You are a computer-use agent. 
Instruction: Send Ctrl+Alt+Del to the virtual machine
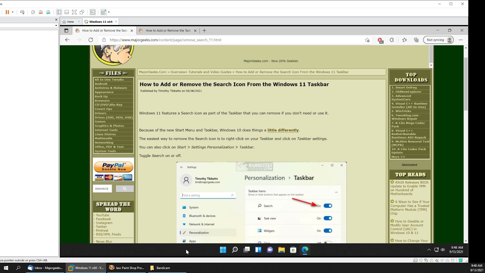tap(22, 12)
